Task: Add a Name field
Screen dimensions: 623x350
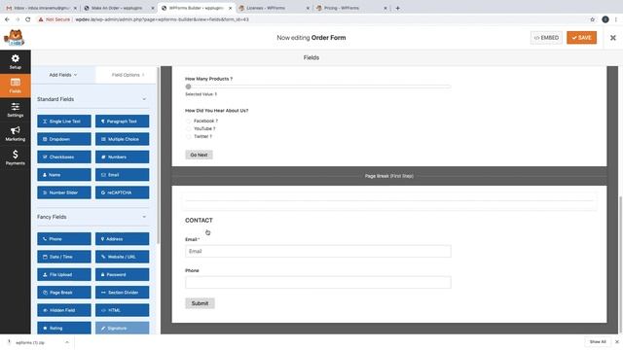Action: pyautogui.click(x=64, y=175)
